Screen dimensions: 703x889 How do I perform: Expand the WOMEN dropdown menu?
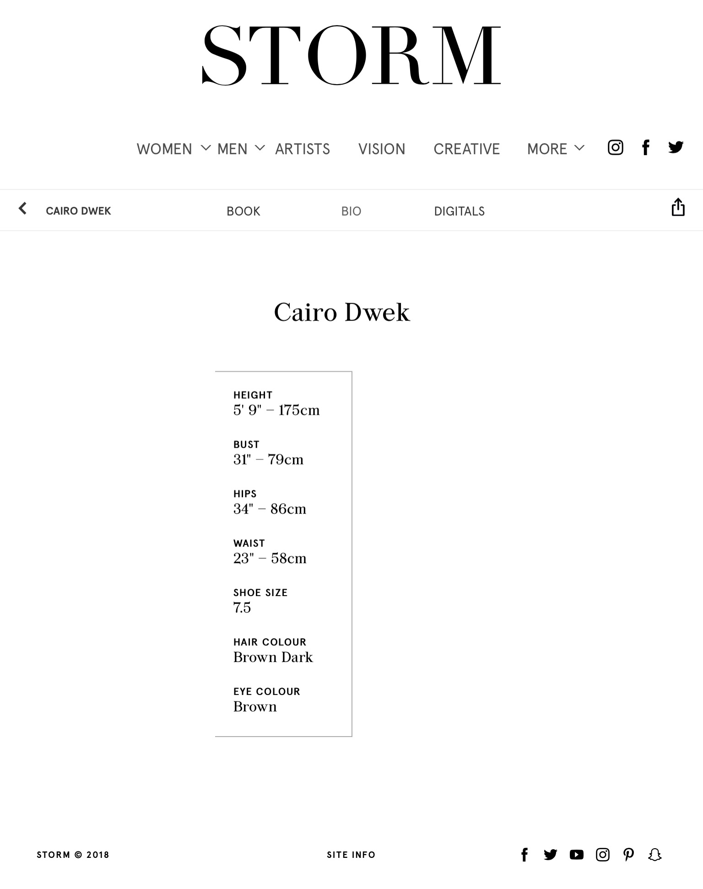[174, 149]
